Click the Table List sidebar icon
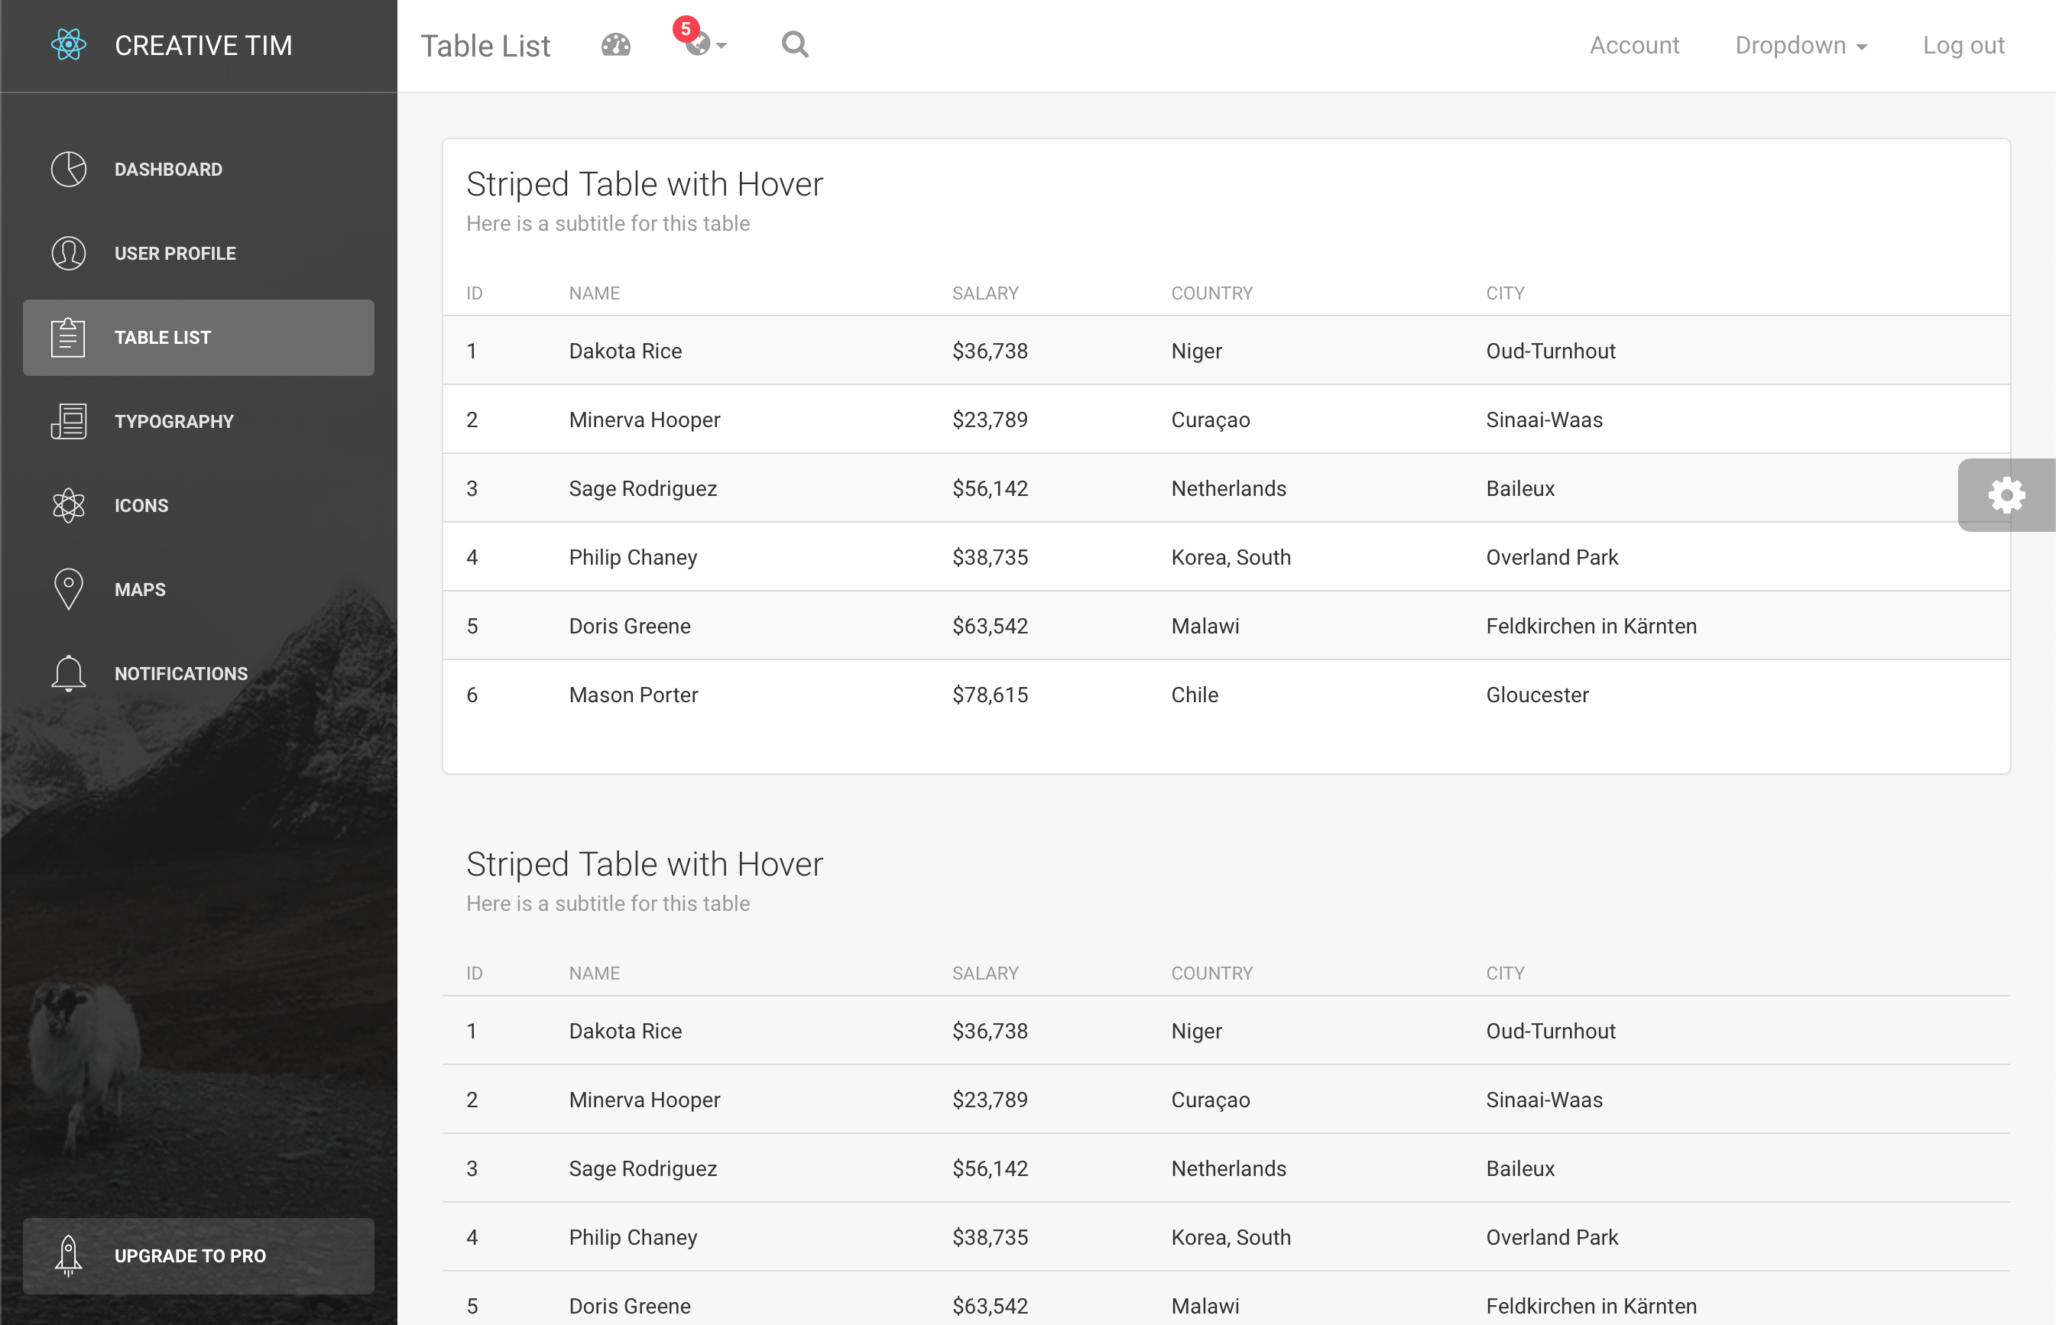This screenshot has height=1325, width=2056. point(67,337)
